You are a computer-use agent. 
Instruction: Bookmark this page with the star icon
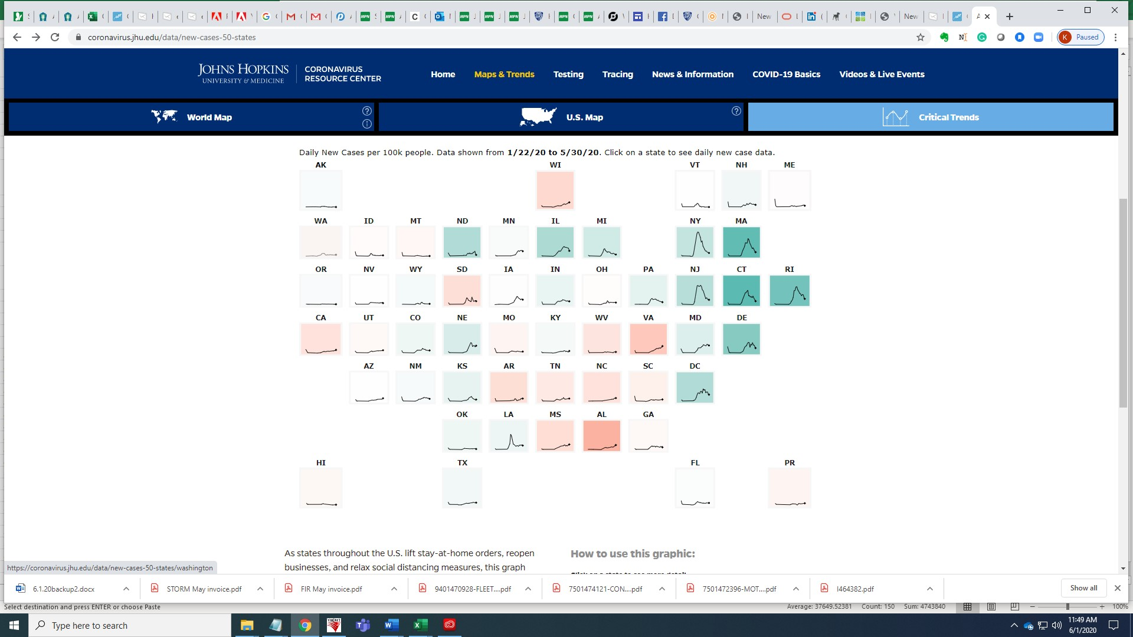[x=920, y=37]
